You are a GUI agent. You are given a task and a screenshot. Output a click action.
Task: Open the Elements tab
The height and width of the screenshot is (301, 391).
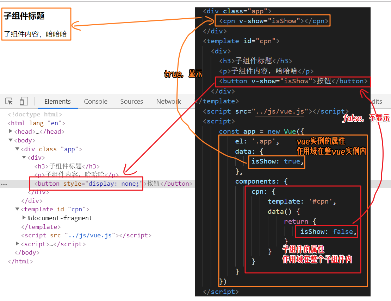coord(58,102)
